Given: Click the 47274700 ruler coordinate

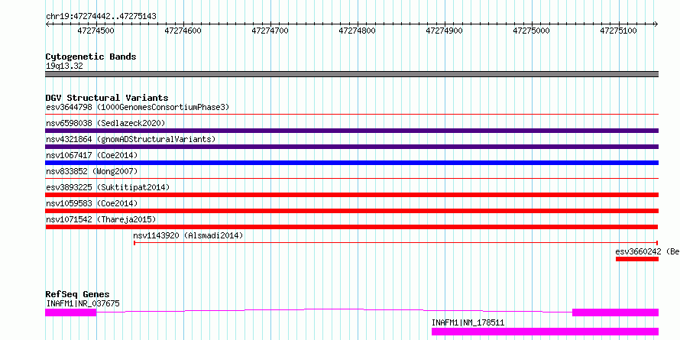Looking at the screenshot, I should tap(270, 31).
